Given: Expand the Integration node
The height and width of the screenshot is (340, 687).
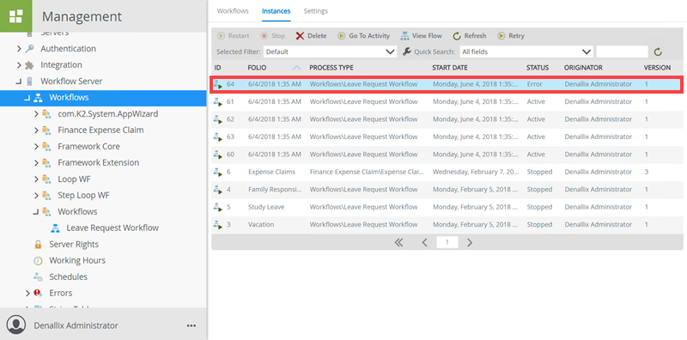Looking at the screenshot, I should [x=19, y=65].
